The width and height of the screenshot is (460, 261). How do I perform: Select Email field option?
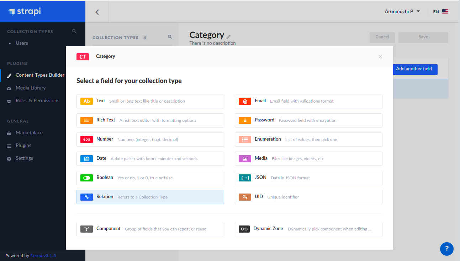(308, 101)
